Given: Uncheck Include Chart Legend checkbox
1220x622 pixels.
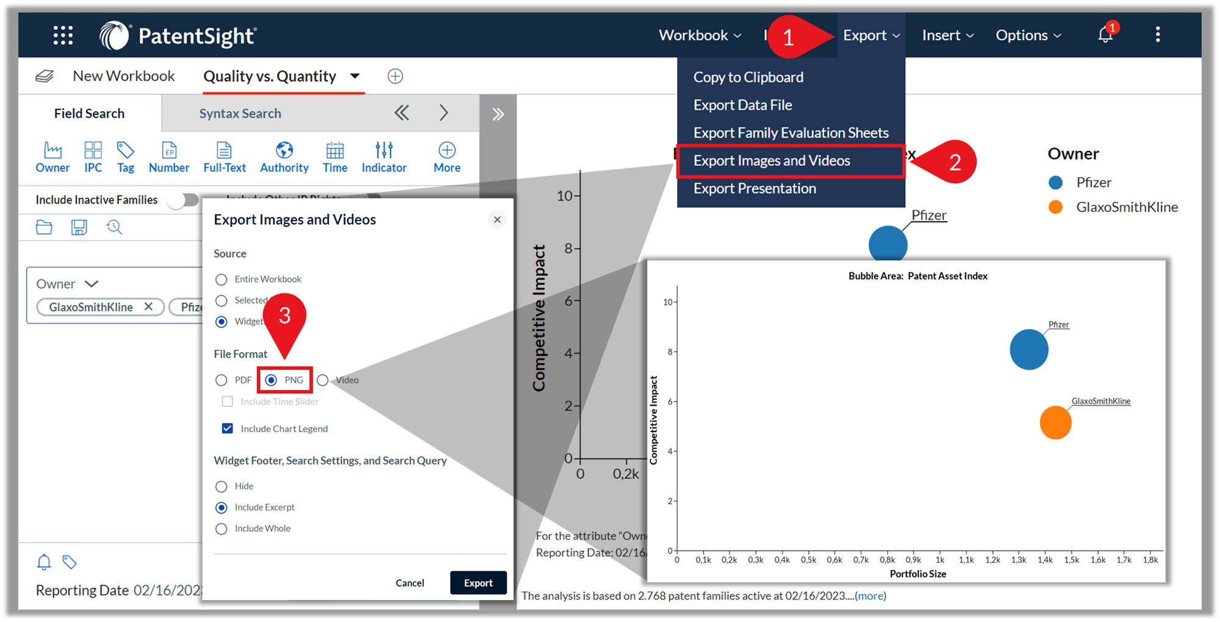Looking at the screenshot, I should pos(228,429).
